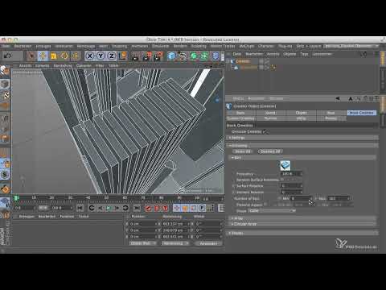
Task: Click the Position keyframe toggle icon
Action: click(x=177, y=208)
